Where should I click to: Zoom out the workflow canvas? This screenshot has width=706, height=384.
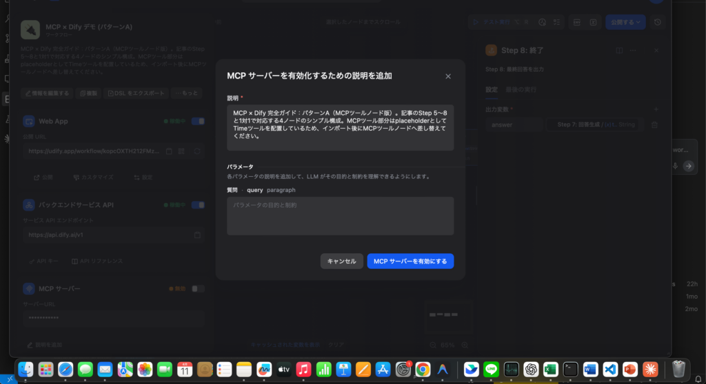433,345
